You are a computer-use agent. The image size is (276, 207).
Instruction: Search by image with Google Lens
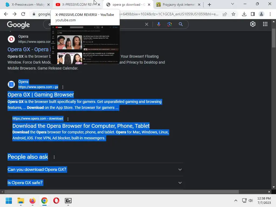click(170, 24)
